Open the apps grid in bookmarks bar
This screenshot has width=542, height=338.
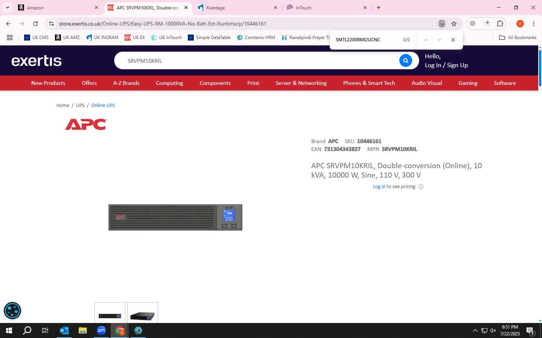click(x=10, y=38)
